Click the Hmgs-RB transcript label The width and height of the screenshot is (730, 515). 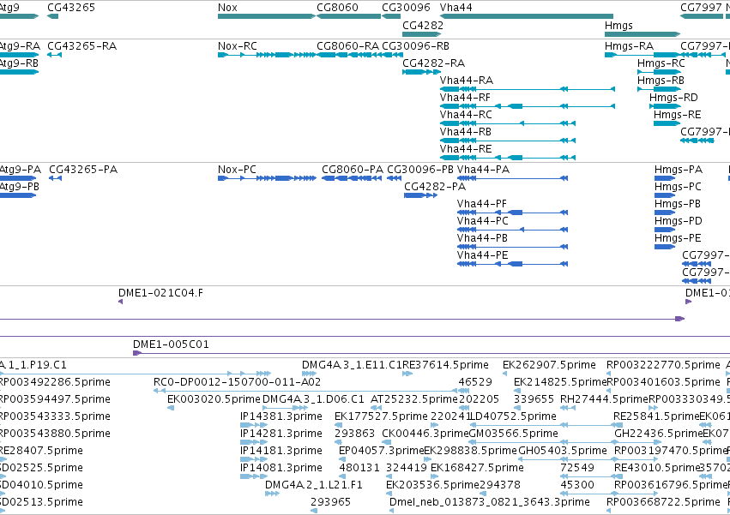point(661,81)
